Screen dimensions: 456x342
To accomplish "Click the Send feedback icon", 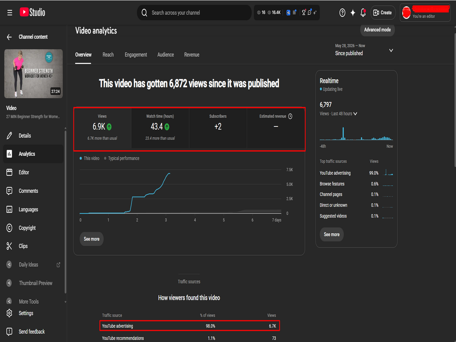I will pos(9,331).
